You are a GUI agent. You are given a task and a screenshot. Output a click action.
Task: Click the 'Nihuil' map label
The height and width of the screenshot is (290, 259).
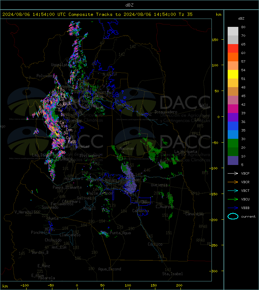(90, 208)
